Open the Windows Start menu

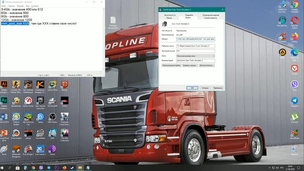(x=2, y=168)
